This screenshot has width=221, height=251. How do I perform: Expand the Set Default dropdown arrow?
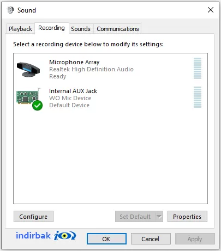click(159, 217)
